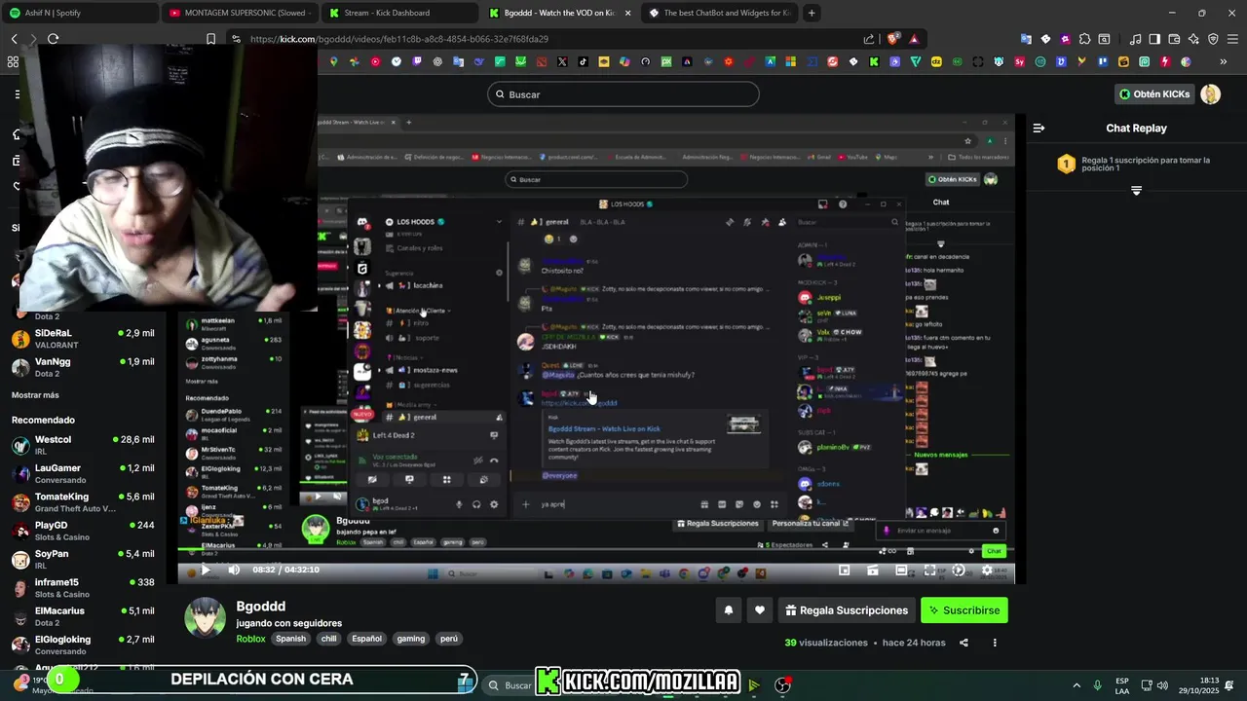The image size is (1247, 701).
Task: Open the green Kick bookmark icon
Action: coord(874,61)
